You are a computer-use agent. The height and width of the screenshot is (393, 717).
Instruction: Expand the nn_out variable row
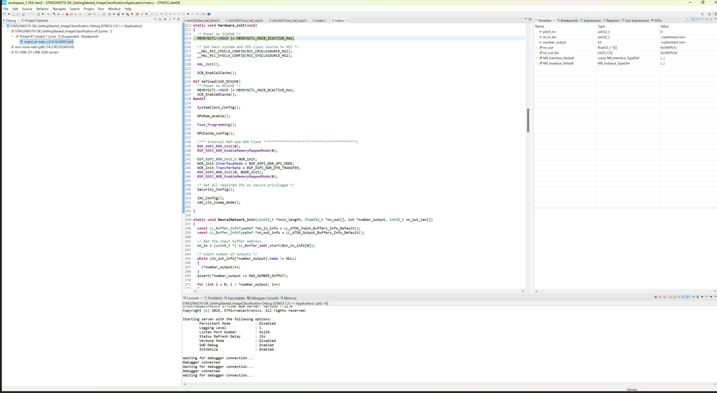(x=536, y=48)
